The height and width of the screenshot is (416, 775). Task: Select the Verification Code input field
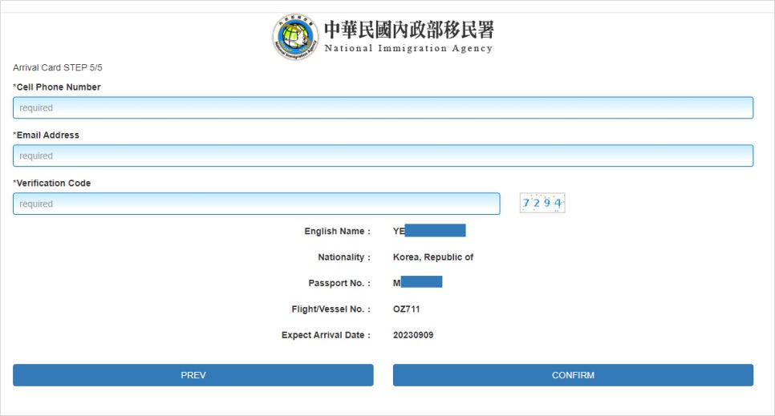[x=257, y=204]
